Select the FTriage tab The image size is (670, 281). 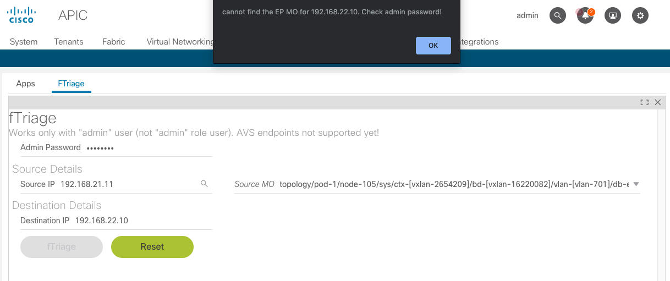tap(72, 84)
